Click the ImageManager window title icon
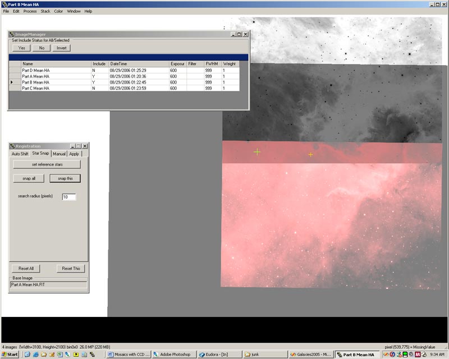The width and height of the screenshot is (449, 359). pos(12,34)
